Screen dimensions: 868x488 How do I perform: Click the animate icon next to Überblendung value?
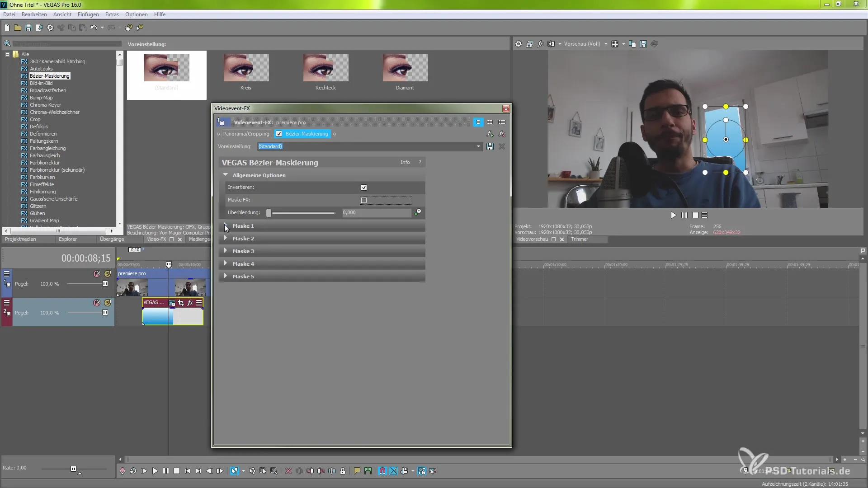(418, 212)
